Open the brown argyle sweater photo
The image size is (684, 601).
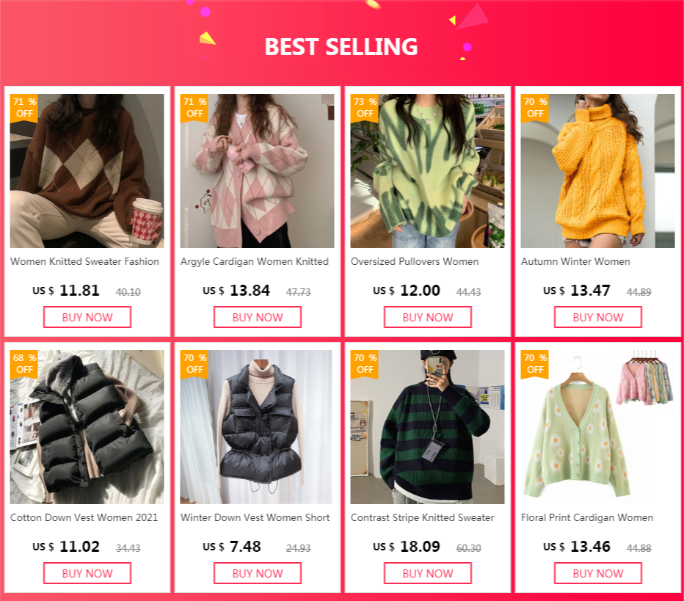click(x=87, y=171)
